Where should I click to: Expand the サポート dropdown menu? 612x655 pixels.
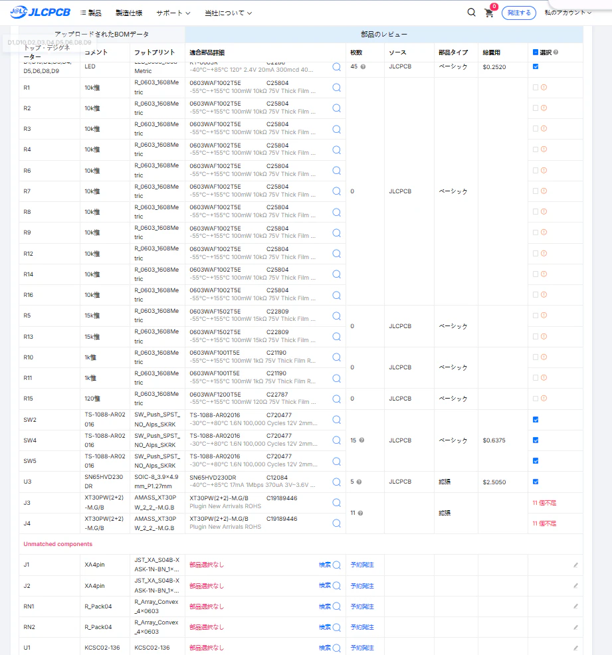[x=173, y=13]
